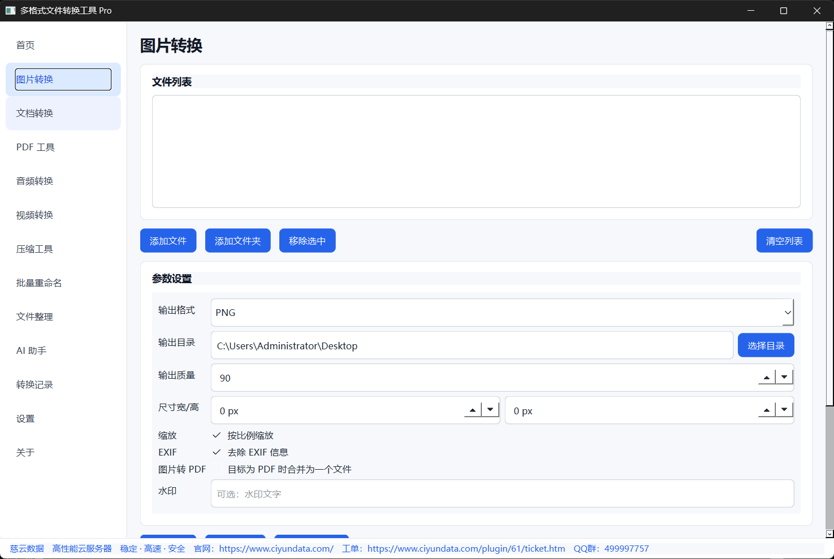
Task: Click inside the empty 文件列表 box
Action: click(x=476, y=151)
